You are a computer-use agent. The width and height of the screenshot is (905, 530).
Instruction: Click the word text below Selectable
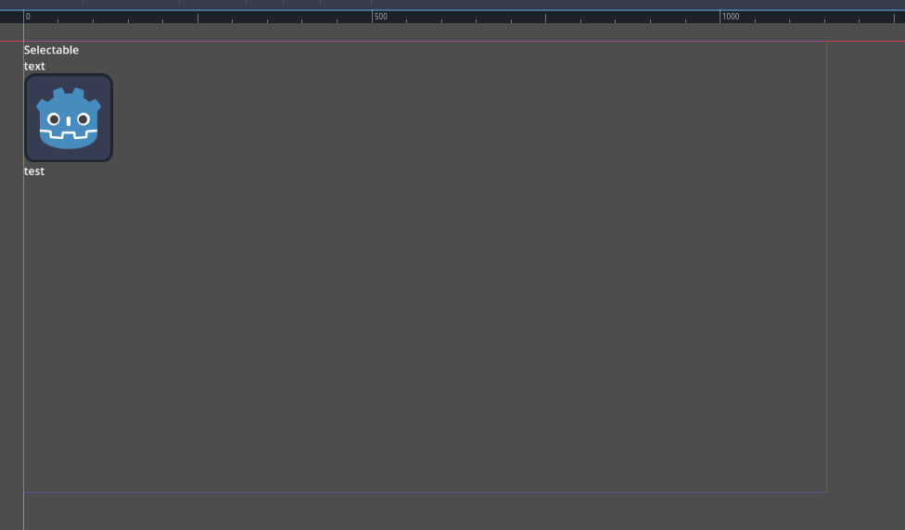[x=34, y=67]
